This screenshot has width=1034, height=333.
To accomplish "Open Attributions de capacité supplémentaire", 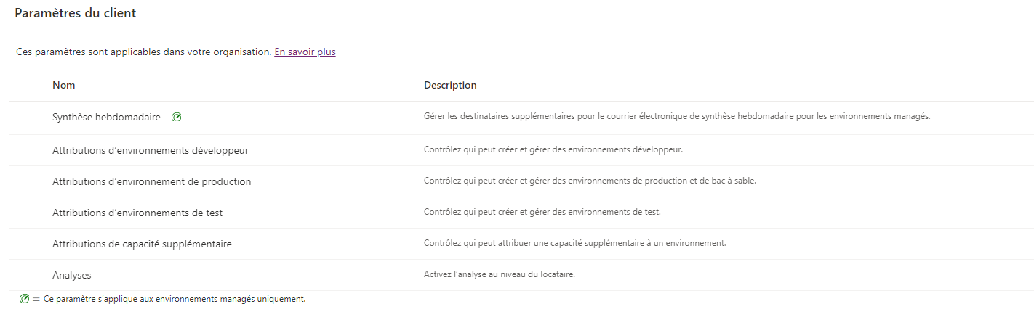I will click(x=142, y=244).
